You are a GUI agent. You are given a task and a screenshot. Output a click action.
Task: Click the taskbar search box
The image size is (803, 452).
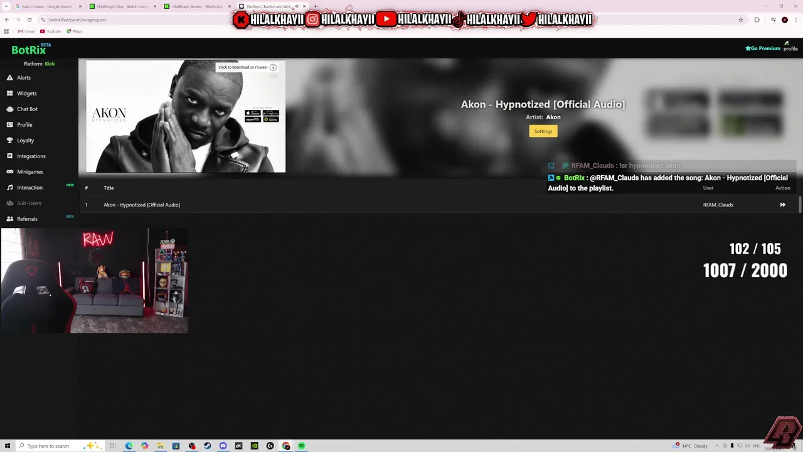point(60,446)
